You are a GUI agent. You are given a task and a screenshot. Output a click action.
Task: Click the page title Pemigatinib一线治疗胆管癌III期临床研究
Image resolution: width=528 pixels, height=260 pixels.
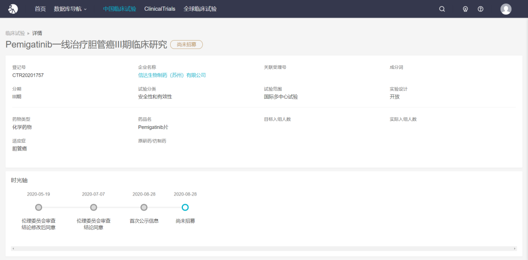(86, 44)
